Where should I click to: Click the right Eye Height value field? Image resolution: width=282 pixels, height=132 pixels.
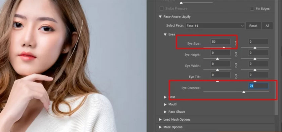[x=258, y=53]
